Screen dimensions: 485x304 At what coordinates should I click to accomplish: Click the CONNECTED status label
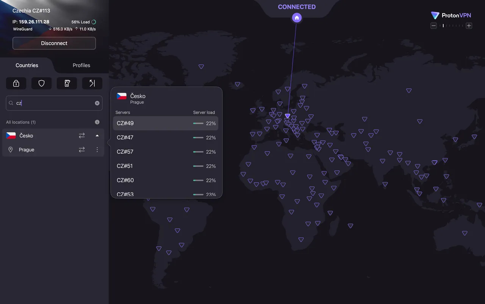[x=297, y=7]
